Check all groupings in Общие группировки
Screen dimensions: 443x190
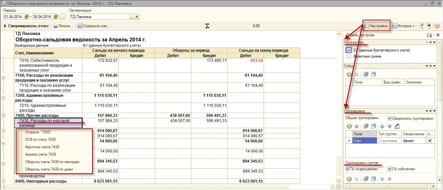tap(366, 126)
